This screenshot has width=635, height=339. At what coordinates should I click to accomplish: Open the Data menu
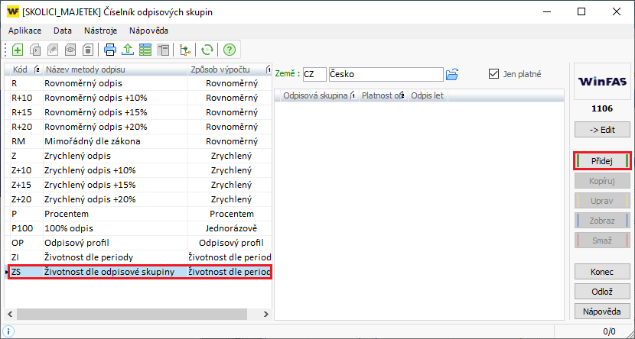(x=63, y=30)
